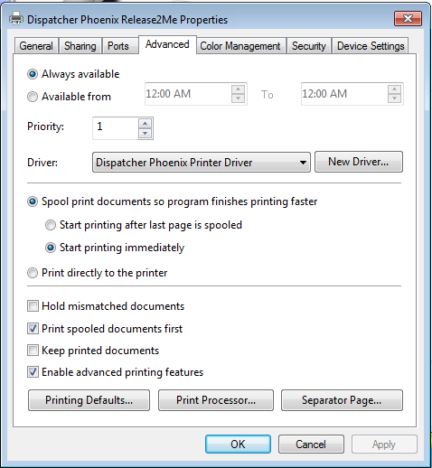Screen dimensions: 432x468
Task: Open Print Processor... settings
Action: pos(216,400)
